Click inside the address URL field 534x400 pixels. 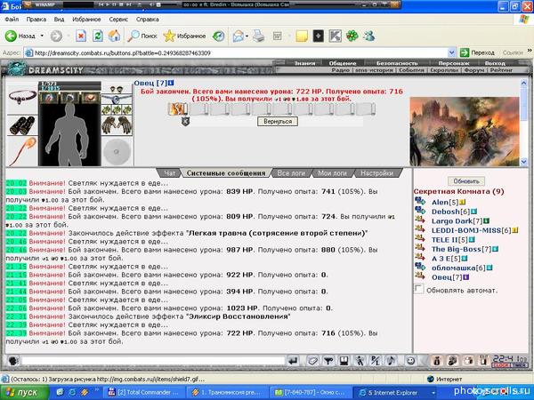pos(239,52)
